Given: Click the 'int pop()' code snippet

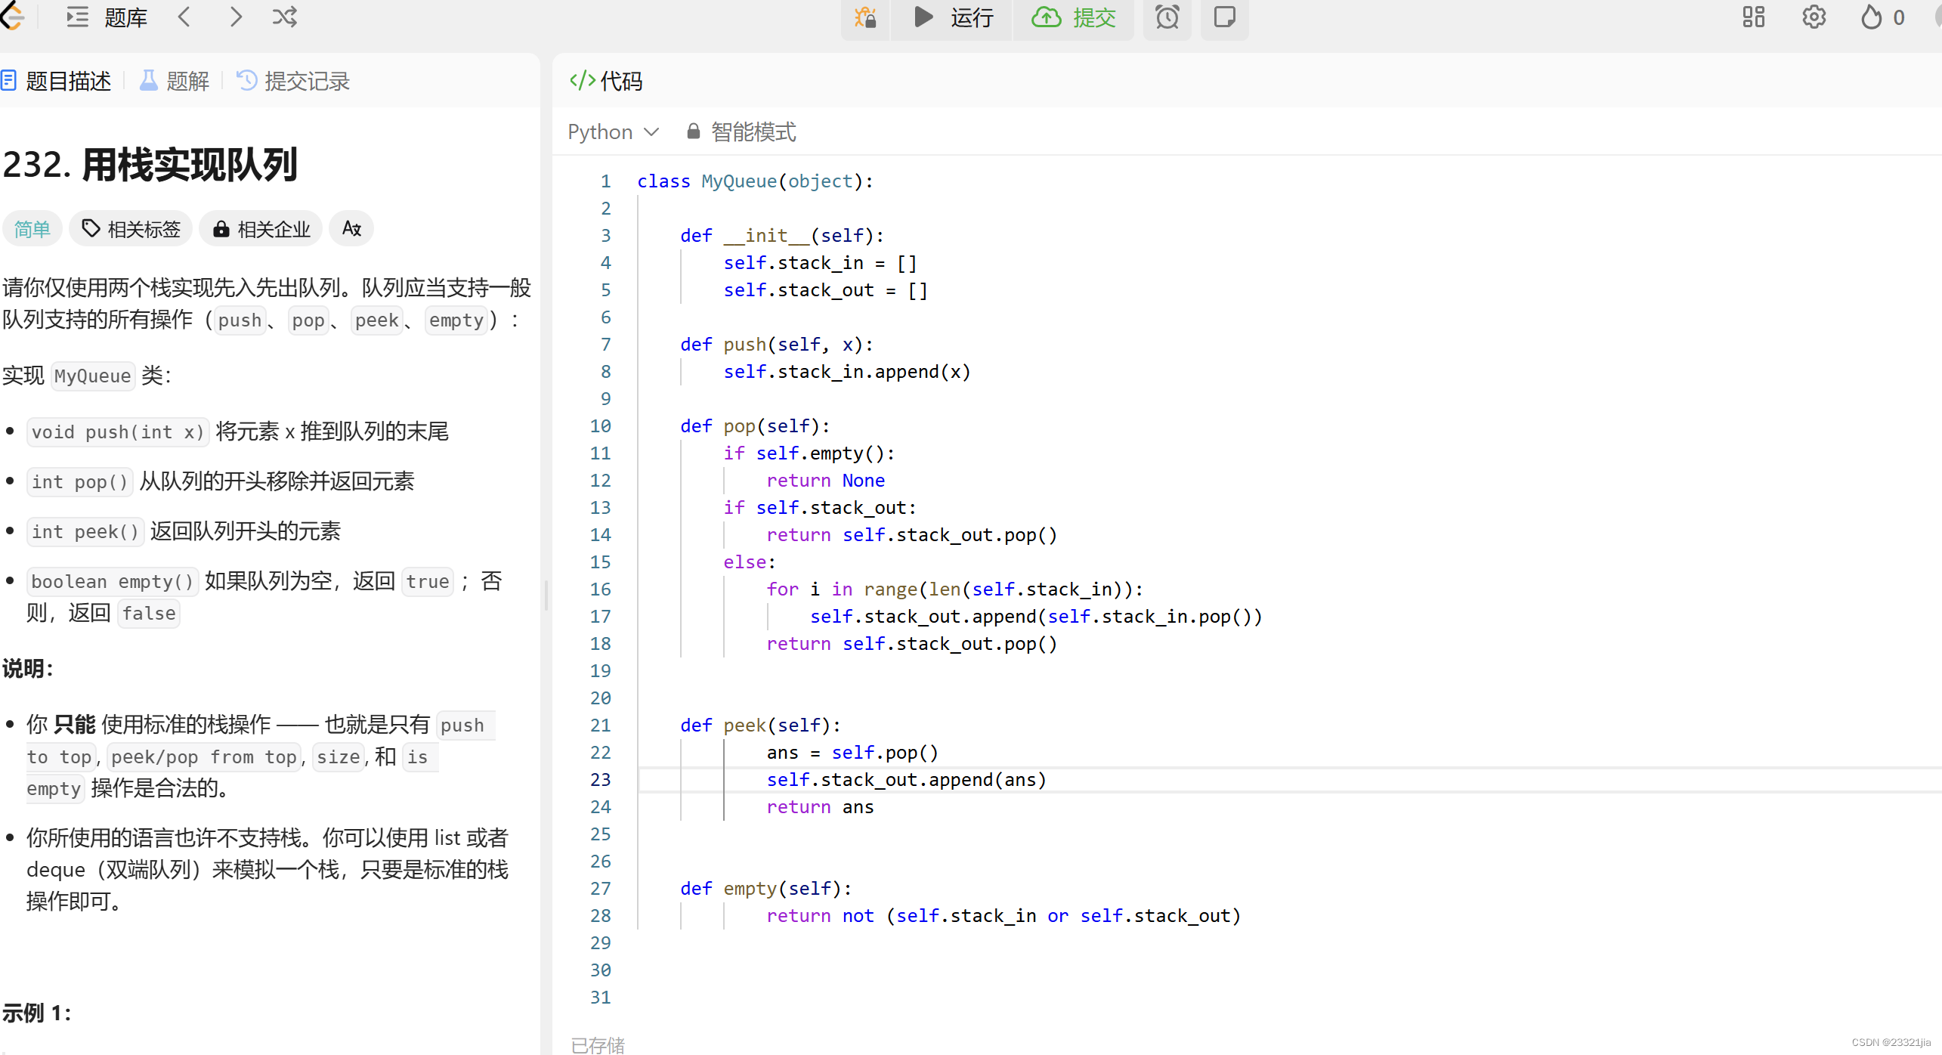Looking at the screenshot, I should click(x=80, y=482).
